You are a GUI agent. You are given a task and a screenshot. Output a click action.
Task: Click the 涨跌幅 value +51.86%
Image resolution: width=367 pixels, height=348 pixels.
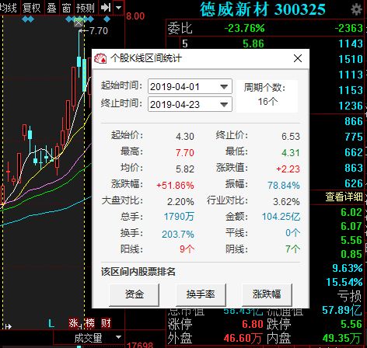tap(175, 186)
